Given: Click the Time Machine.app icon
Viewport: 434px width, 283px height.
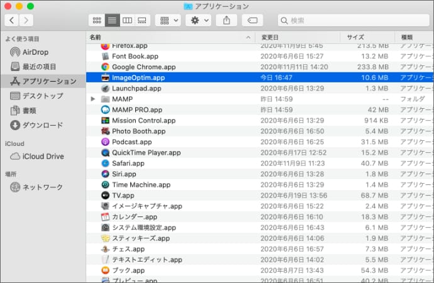Looking at the screenshot, I should pos(106,184).
